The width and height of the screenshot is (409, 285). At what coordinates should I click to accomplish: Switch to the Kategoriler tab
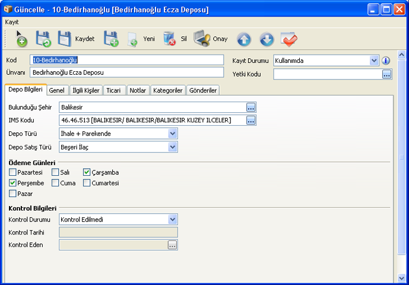click(x=168, y=90)
